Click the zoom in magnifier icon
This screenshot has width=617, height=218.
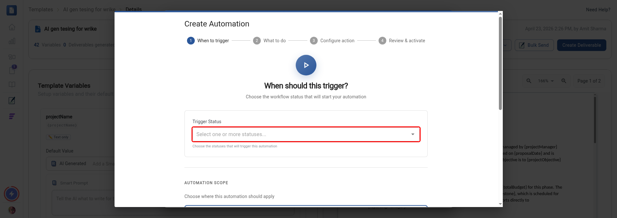564,81
